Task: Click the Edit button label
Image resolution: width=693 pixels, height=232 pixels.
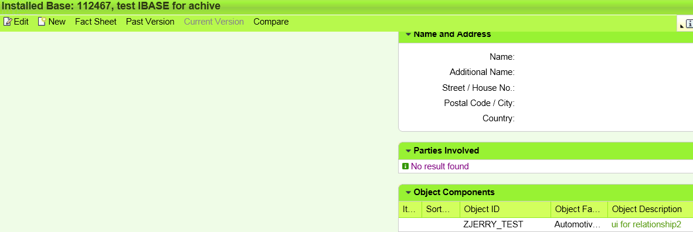Action: [21, 22]
